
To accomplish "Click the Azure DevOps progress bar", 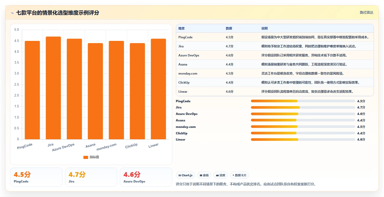I will pos(303,114).
